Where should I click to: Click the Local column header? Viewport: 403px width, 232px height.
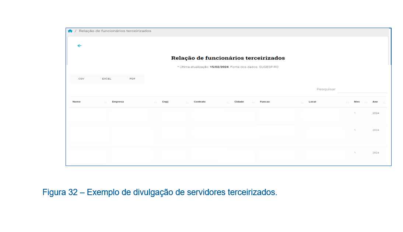tap(312, 101)
